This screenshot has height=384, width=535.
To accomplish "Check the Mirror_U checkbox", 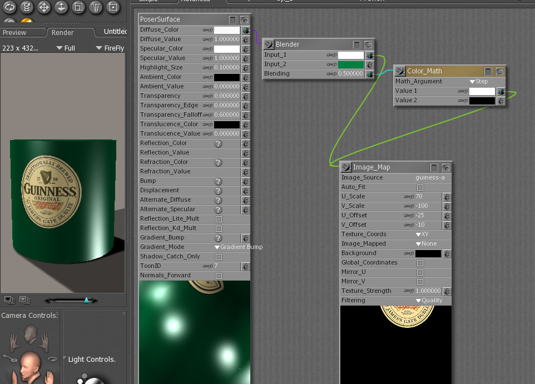I will pyautogui.click(x=420, y=272).
